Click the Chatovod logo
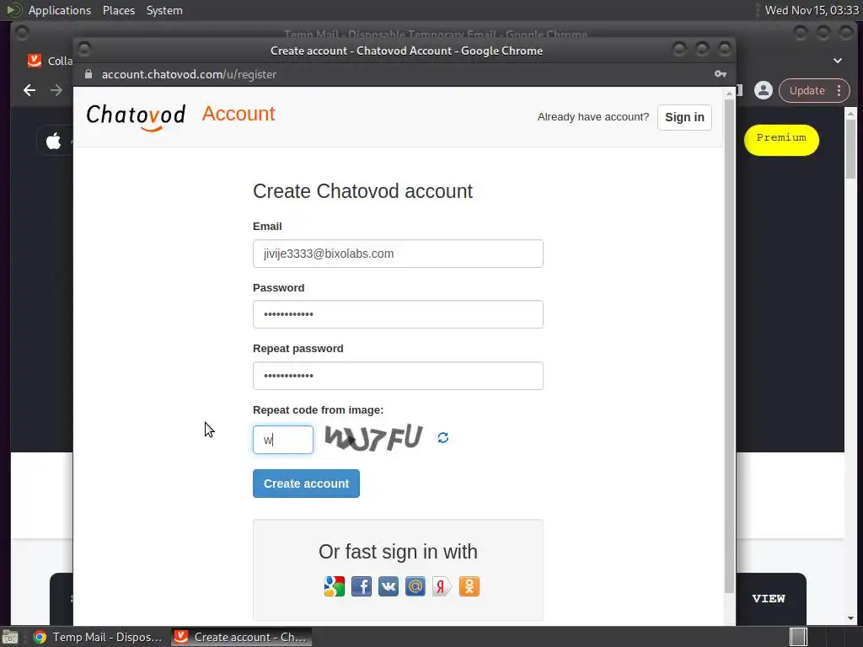The height and width of the screenshot is (647, 863). (x=136, y=116)
